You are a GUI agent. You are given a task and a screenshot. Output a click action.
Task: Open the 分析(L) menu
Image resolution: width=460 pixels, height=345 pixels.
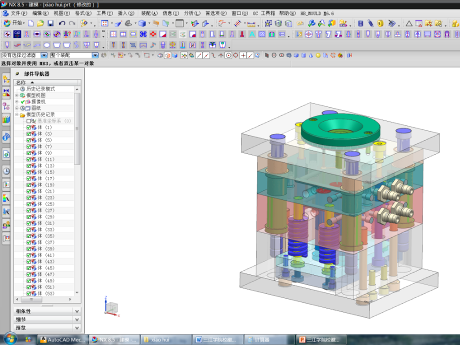pos(192,13)
